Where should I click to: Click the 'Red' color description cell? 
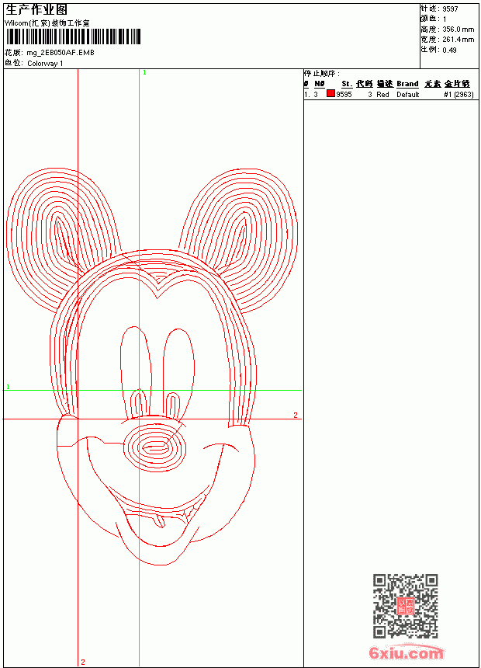tap(382, 95)
